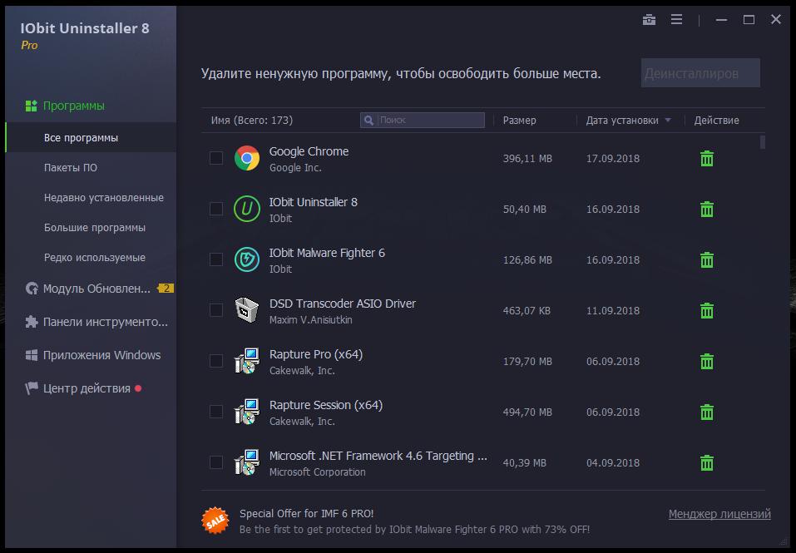796x553 pixels.
Task: Show Недавно установленные programs
Action: click(104, 197)
